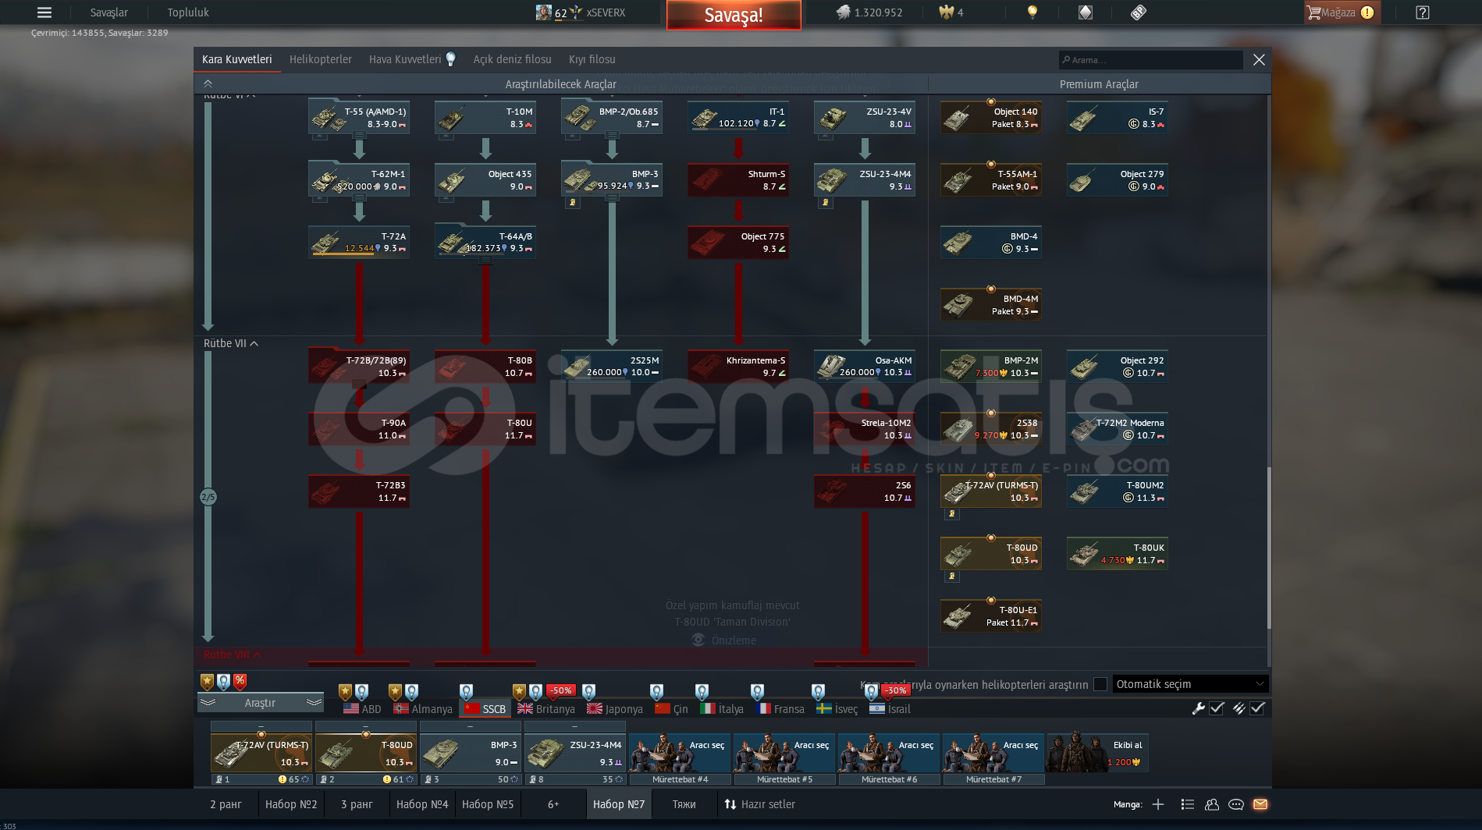Open the help question mark icon
This screenshot has width=1482, height=830.
tap(1423, 12)
